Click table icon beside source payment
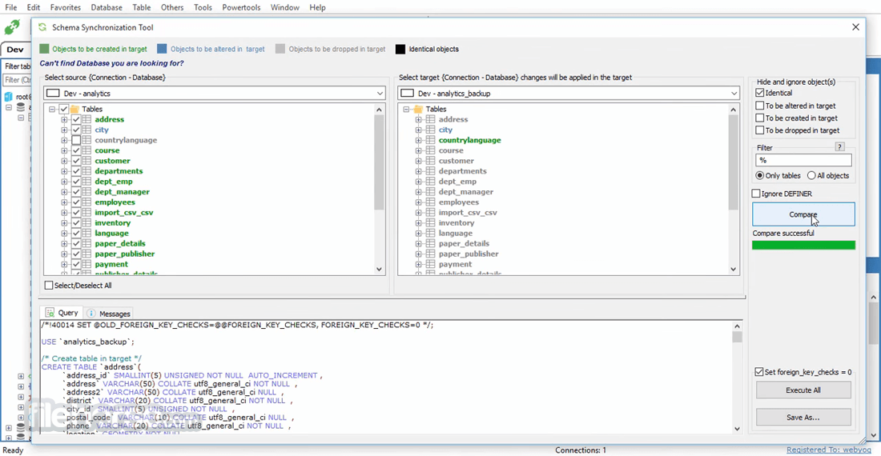 (x=87, y=264)
